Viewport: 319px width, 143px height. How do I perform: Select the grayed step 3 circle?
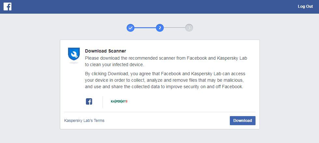pos(189,28)
